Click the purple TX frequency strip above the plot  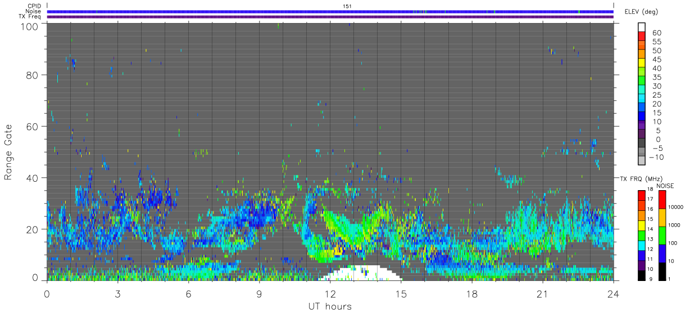click(330, 17)
